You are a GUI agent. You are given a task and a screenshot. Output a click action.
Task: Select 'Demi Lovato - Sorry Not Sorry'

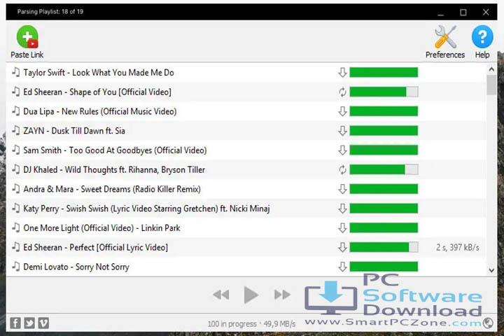246,267
